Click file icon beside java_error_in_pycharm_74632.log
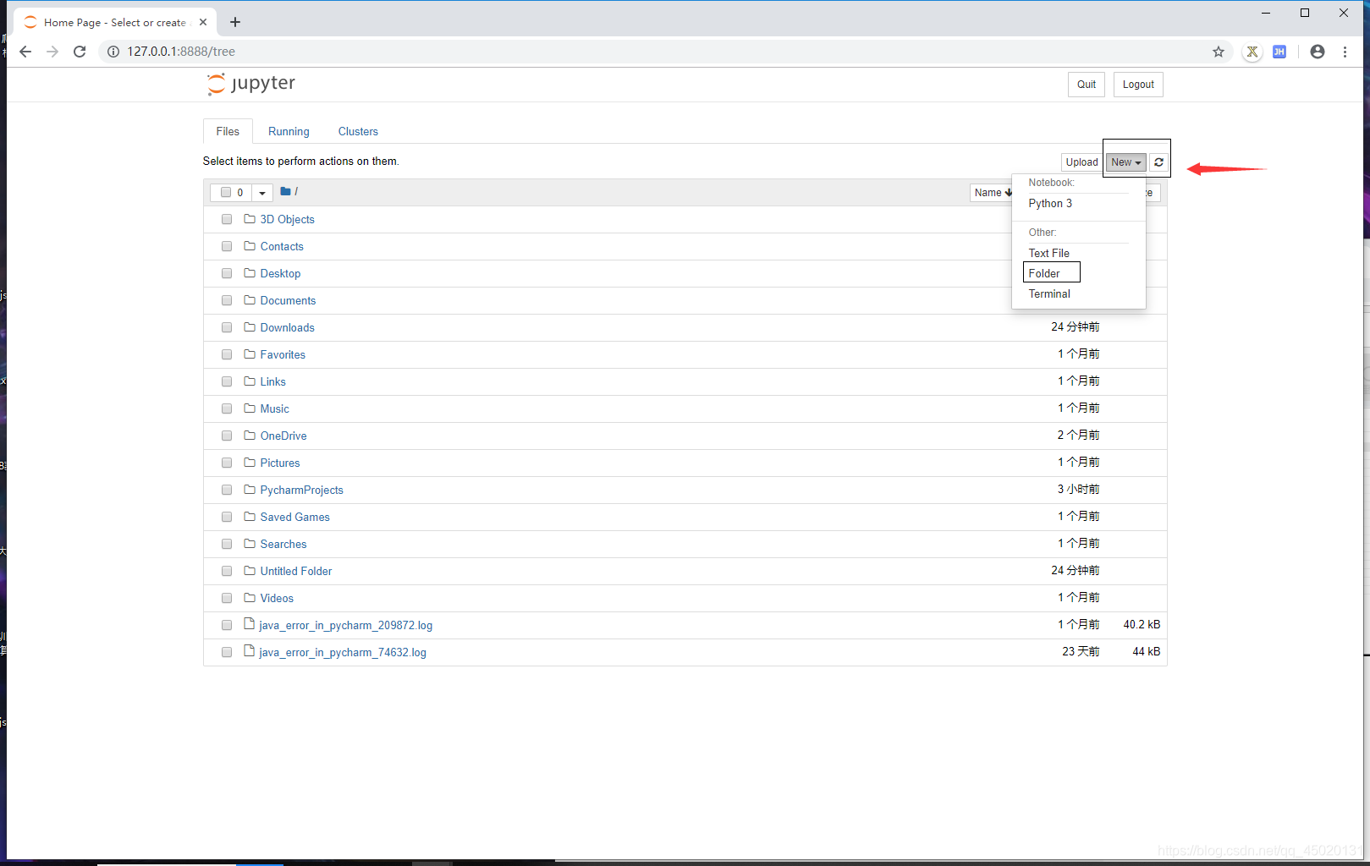Screen dimensions: 1370x866 249,651
